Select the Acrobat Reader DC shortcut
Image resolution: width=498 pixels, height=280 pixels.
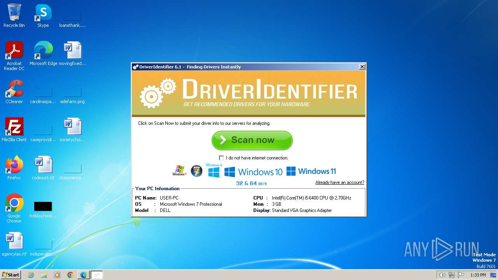pyautogui.click(x=14, y=56)
